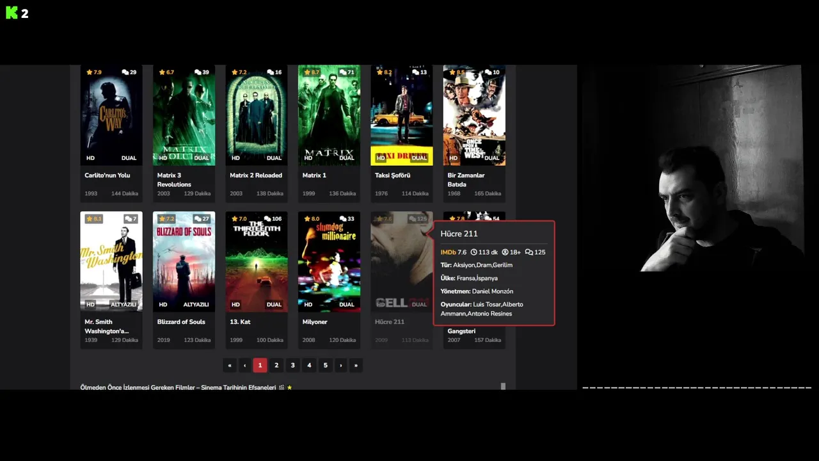The height and width of the screenshot is (461, 819).
Task: Click the star rating 8.5 on Bir Zamanlar Batıda
Action: 457,72
